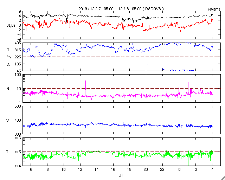Click the '100' density tick label
225x180 pixels.
[18, 75]
